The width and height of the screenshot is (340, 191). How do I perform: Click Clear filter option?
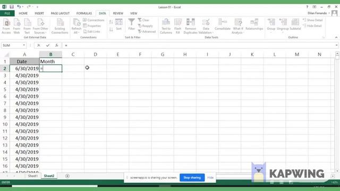click(143, 20)
